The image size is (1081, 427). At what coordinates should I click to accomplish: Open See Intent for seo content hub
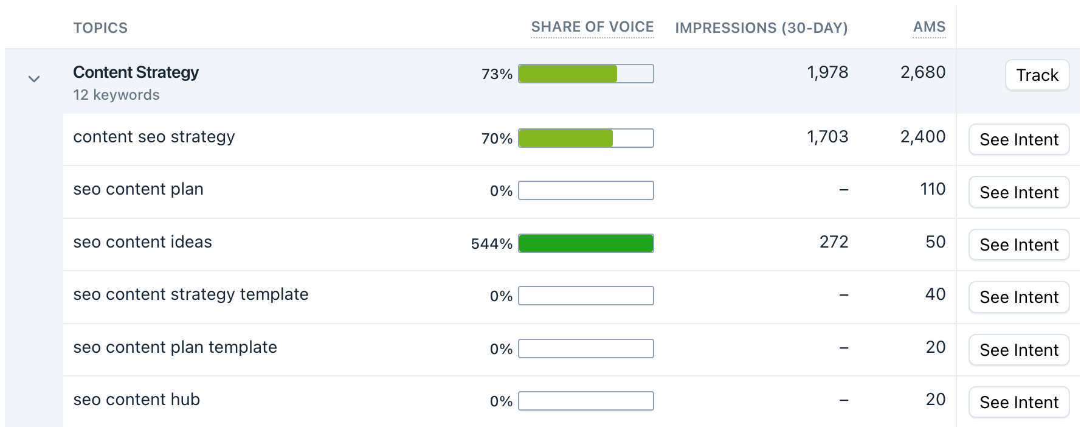[x=1018, y=402]
